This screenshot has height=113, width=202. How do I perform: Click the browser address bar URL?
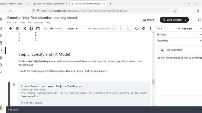tap(84, 11)
